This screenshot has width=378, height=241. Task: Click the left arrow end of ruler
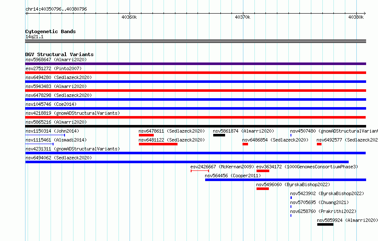26,14
